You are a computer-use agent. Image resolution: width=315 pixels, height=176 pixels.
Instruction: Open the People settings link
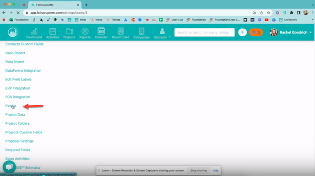point(11,106)
